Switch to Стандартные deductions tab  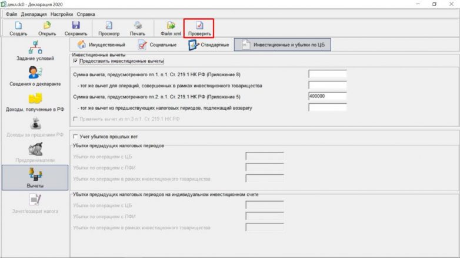[x=209, y=45]
